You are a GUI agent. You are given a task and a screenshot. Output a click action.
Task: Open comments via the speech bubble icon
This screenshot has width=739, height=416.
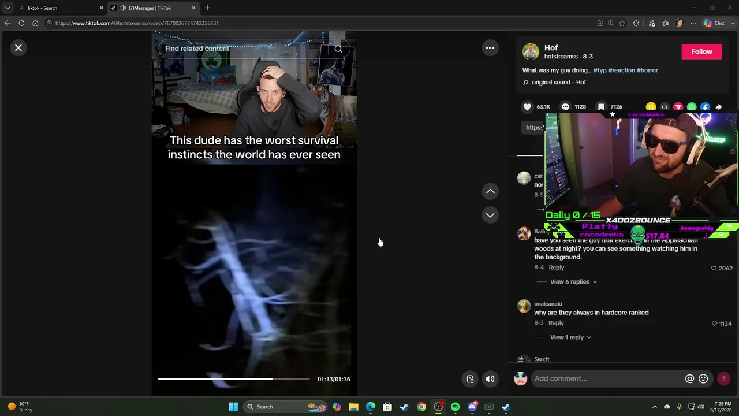(x=565, y=107)
